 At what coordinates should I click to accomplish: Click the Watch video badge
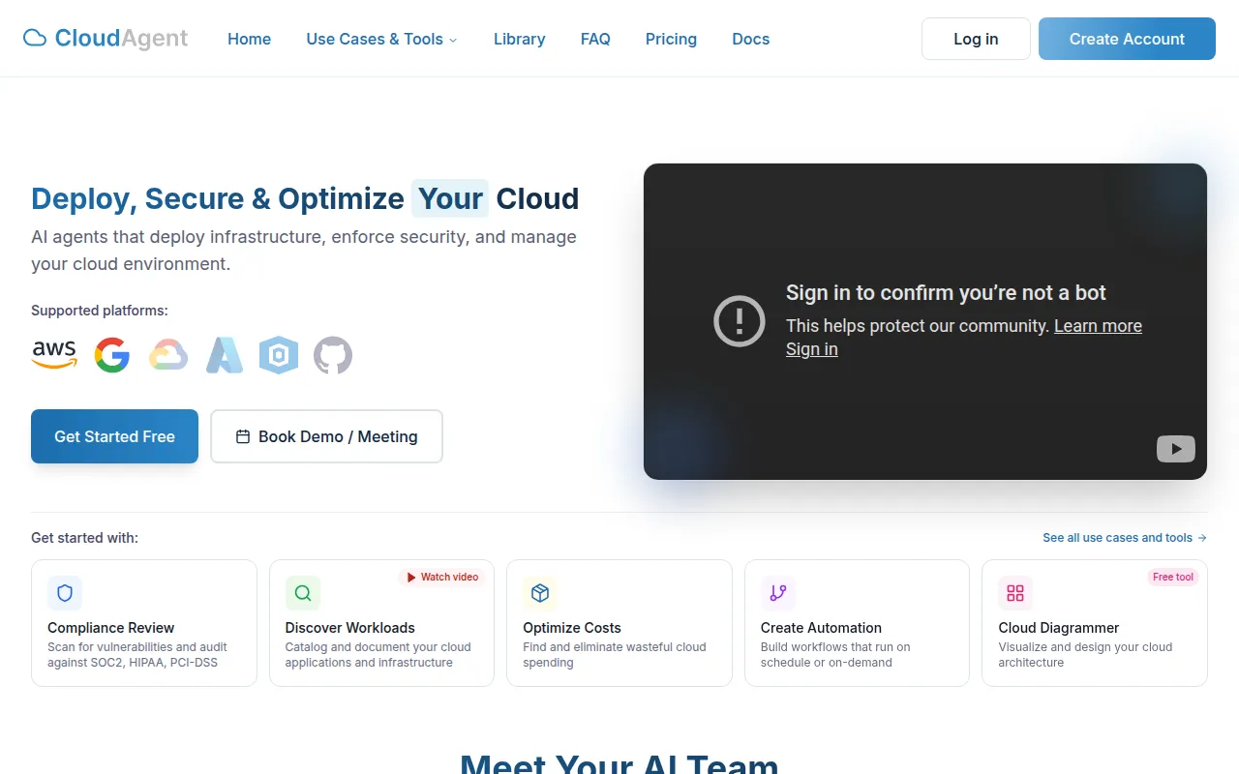pos(442,577)
